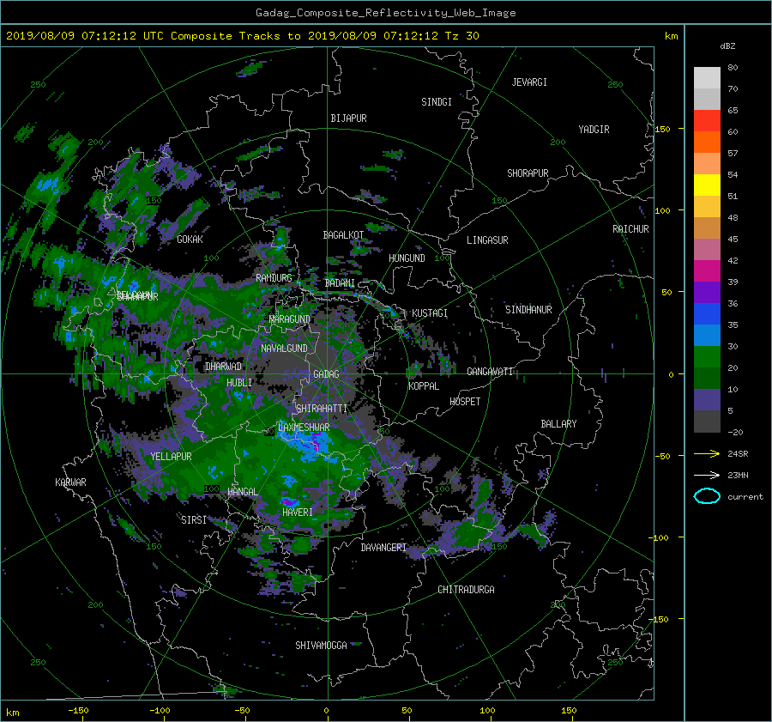The image size is (772, 722).
Task: Click the DAVANGERI city label
Action: coord(383,548)
